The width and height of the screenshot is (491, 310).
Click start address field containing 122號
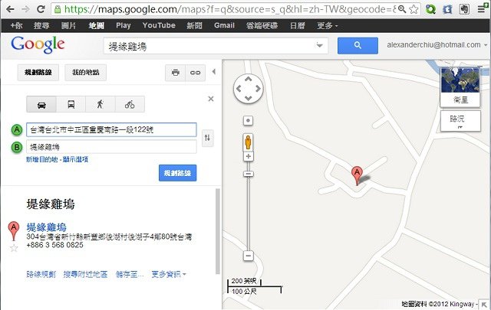tap(111, 129)
